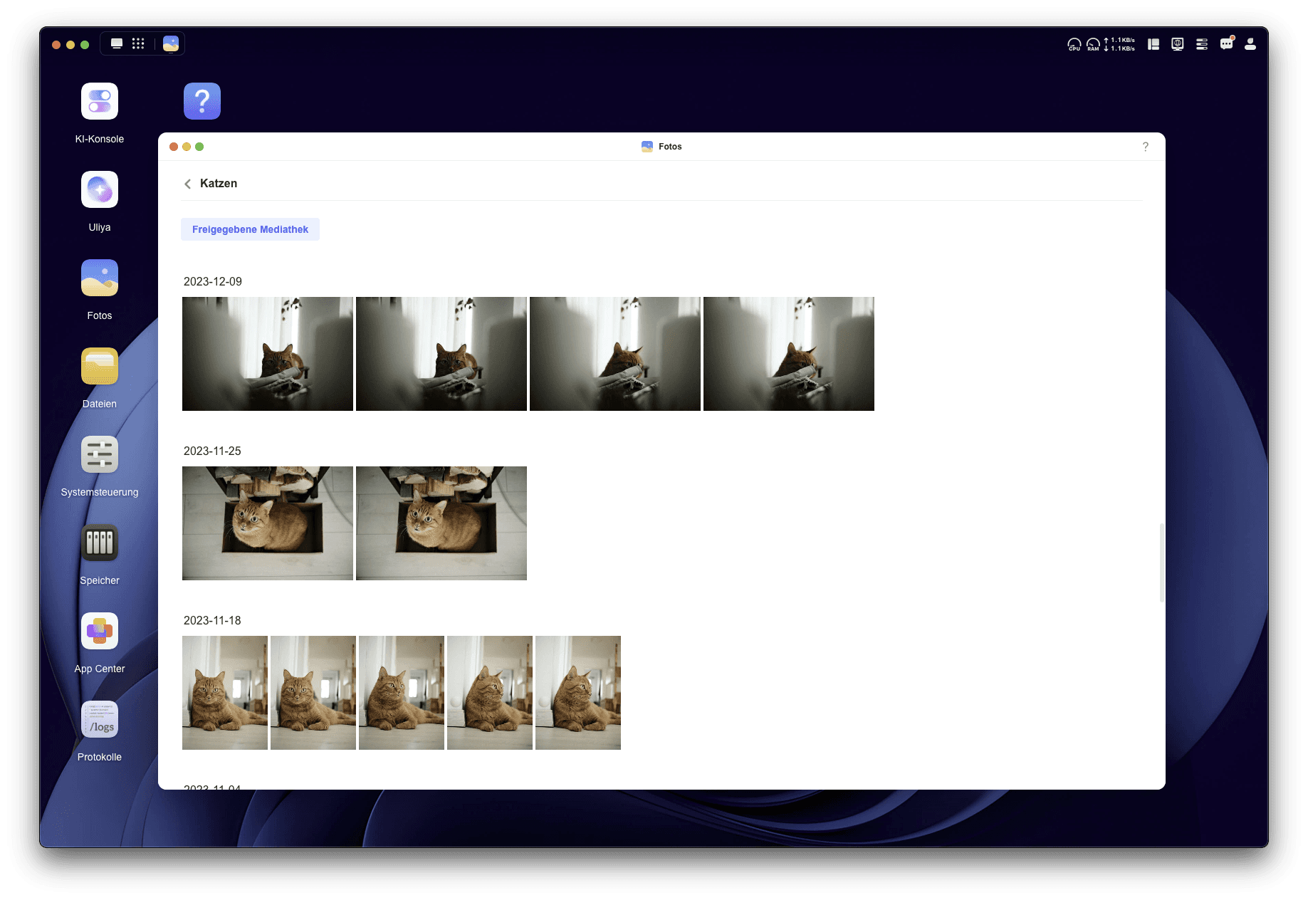1308x900 pixels.
Task: Open first cat-in-box photo from 2023-11-25
Action: point(268,523)
